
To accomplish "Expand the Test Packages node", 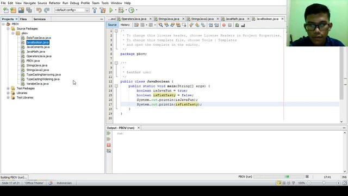I will (x=8, y=88).
